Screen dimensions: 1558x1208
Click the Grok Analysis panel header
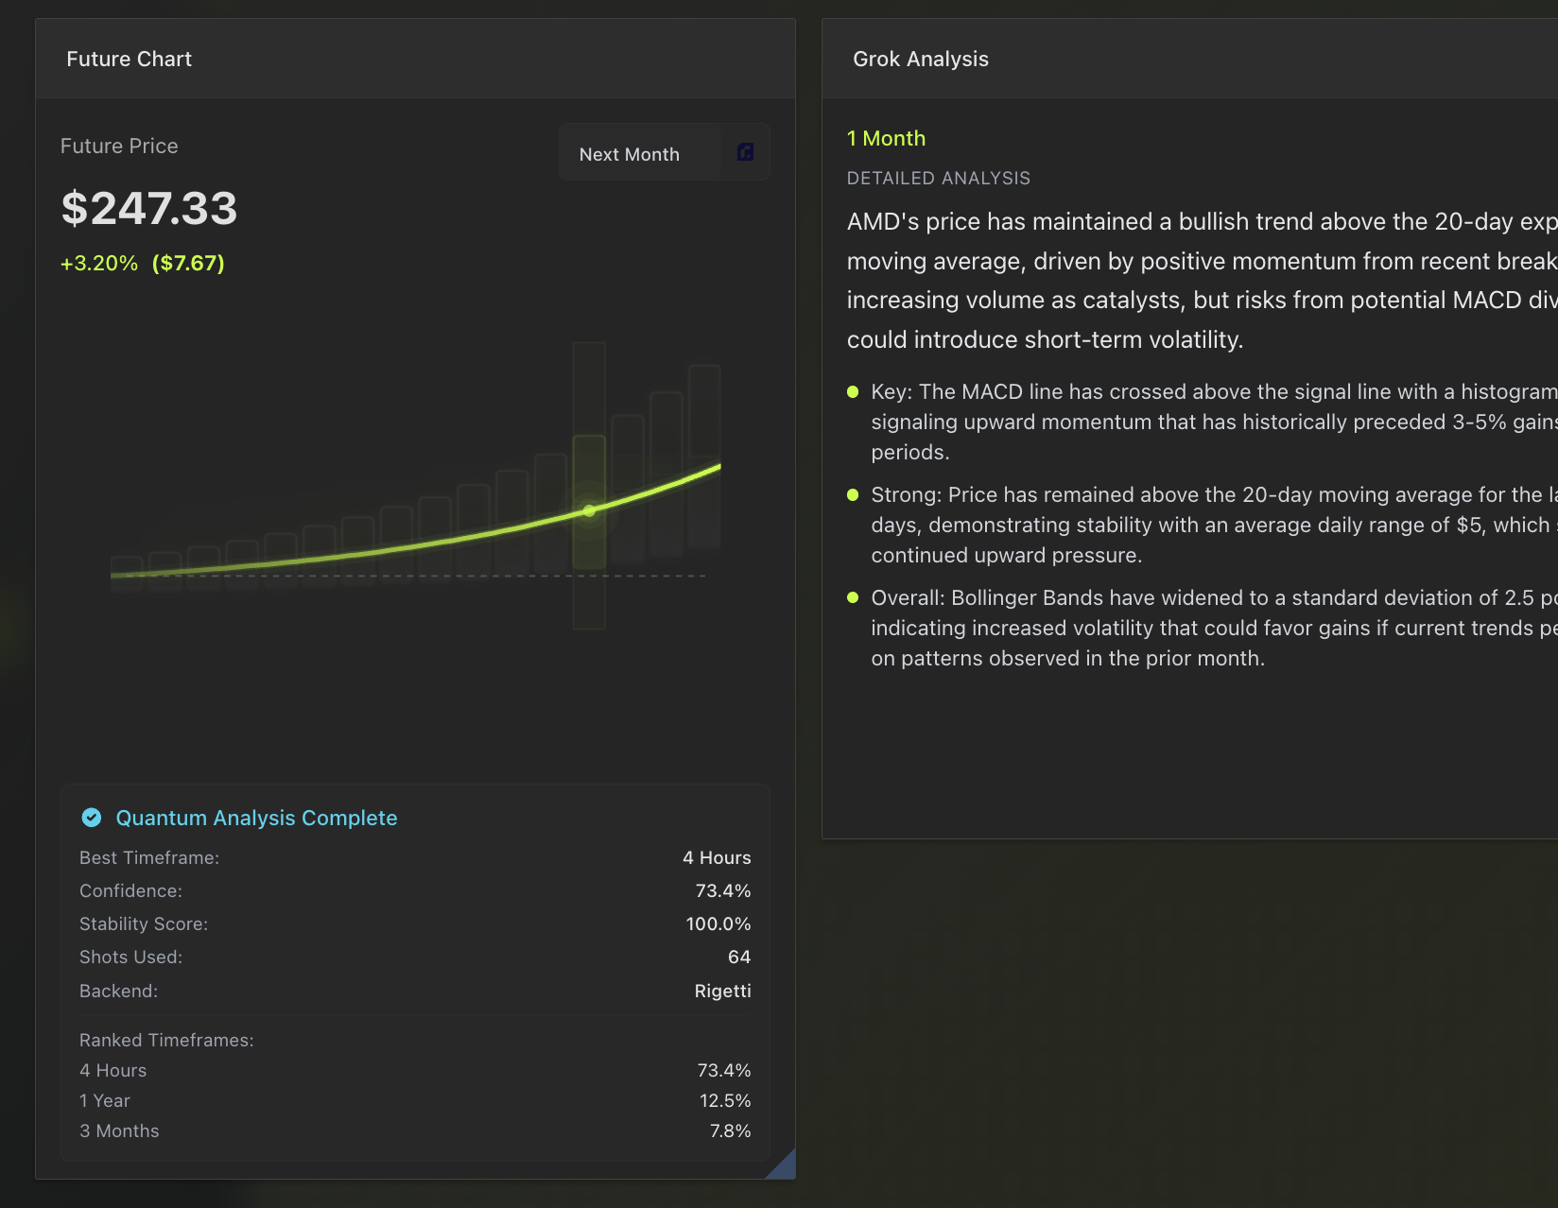1190,59
